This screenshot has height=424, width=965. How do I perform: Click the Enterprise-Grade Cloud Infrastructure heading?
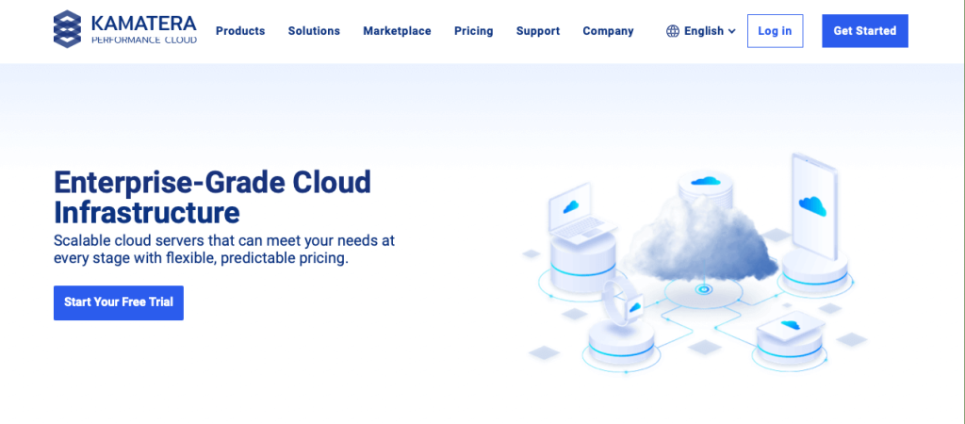[x=212, y=196]
